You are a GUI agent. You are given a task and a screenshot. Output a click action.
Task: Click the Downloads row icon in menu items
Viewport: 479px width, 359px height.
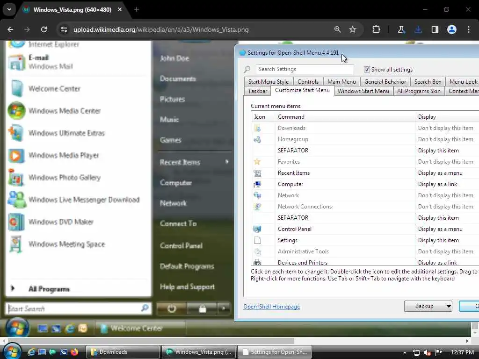(x=257, y=128)
